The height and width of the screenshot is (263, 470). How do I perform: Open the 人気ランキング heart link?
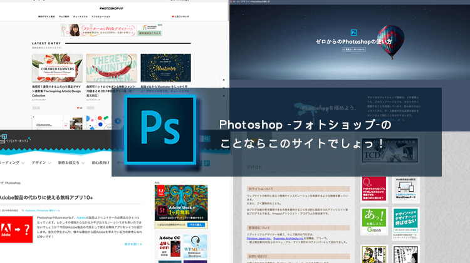point(180,16)
